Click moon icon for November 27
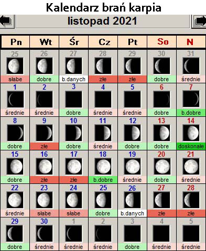This screenshot has width=206, height=251. (x=161, y=200)
